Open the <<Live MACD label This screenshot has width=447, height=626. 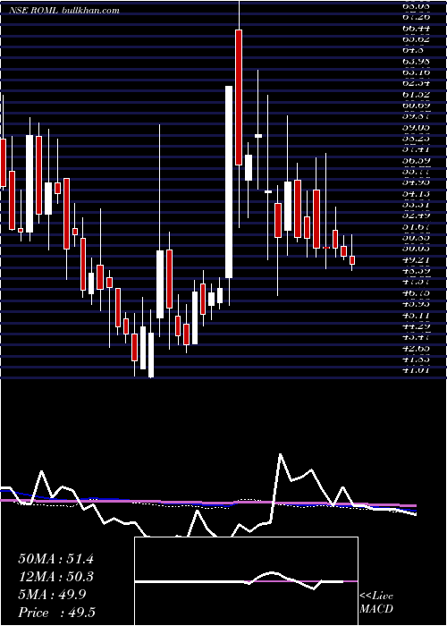pos(376,603)
